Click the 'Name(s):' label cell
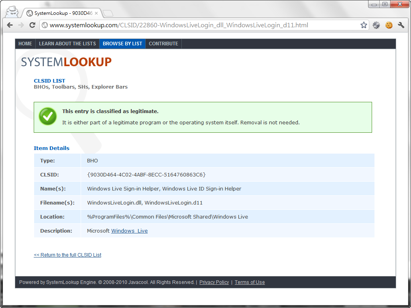The image size is (411, 308). (x=57, y=188)
